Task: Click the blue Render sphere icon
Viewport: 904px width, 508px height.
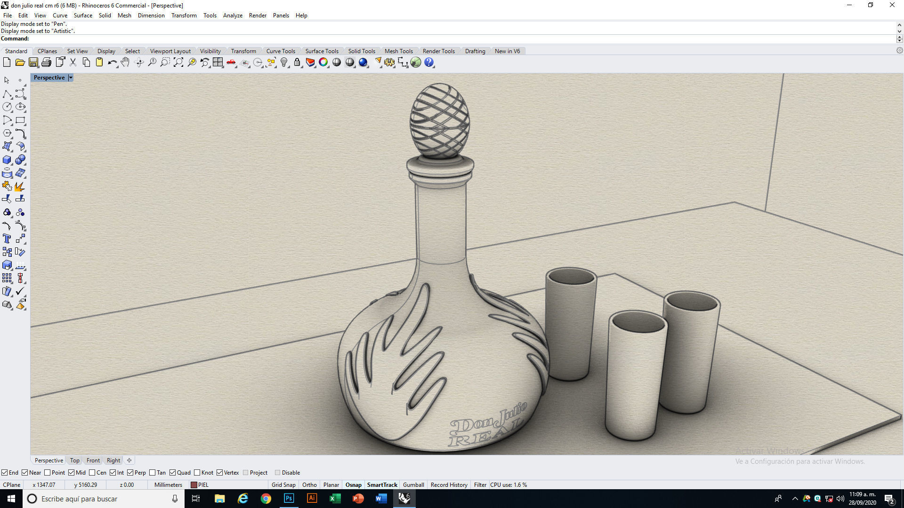Action: pyautogui.click(x=363, y=63)
